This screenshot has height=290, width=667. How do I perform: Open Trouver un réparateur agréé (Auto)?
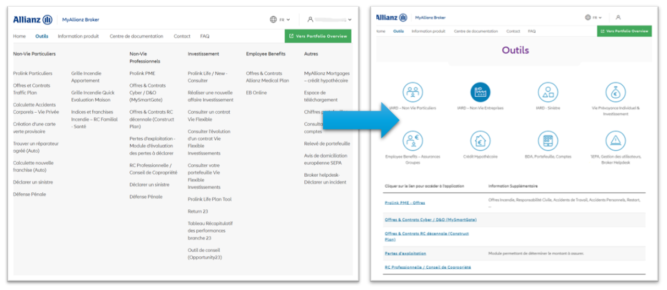point(36,147)
